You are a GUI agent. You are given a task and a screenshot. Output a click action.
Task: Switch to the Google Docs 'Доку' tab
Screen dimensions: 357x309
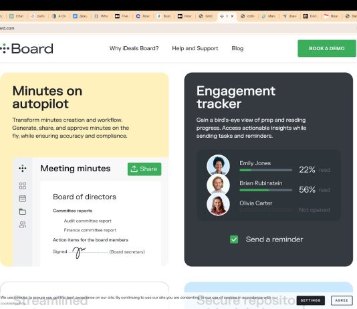80,16
